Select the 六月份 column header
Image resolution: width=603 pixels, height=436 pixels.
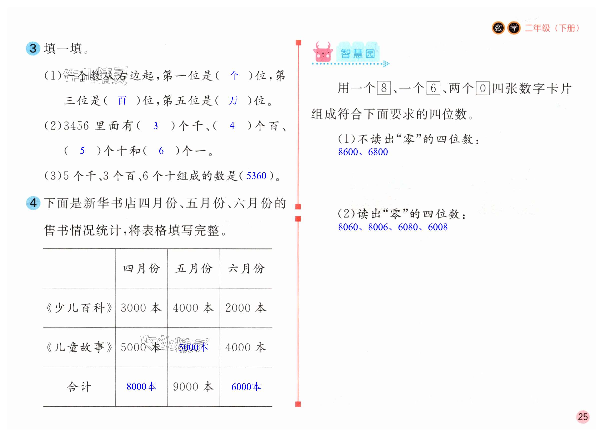pyautogui.click(x=246, y=268)
